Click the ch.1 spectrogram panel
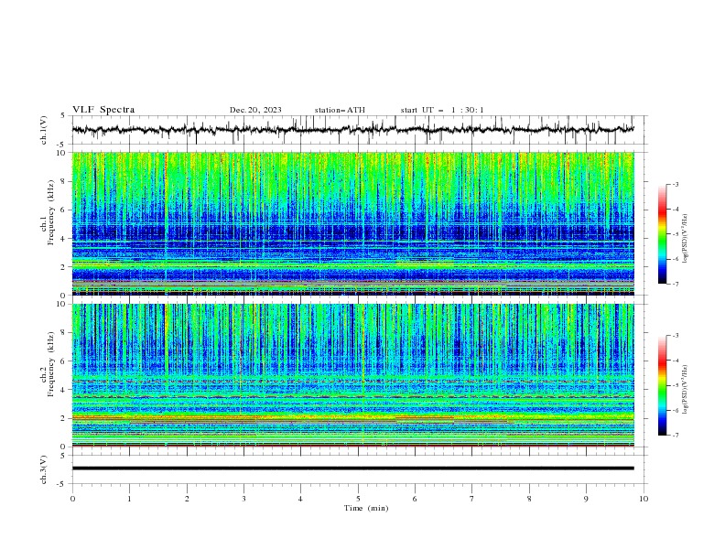725x560 pixels. coord(353,223)
